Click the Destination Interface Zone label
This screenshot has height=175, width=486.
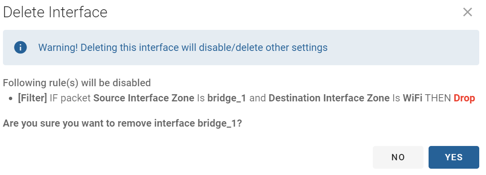329,98
